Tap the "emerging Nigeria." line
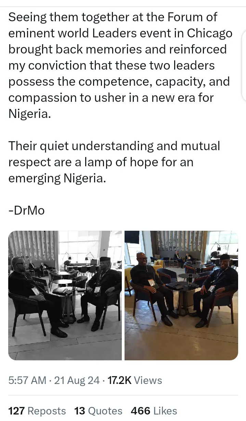 [57, 178]
